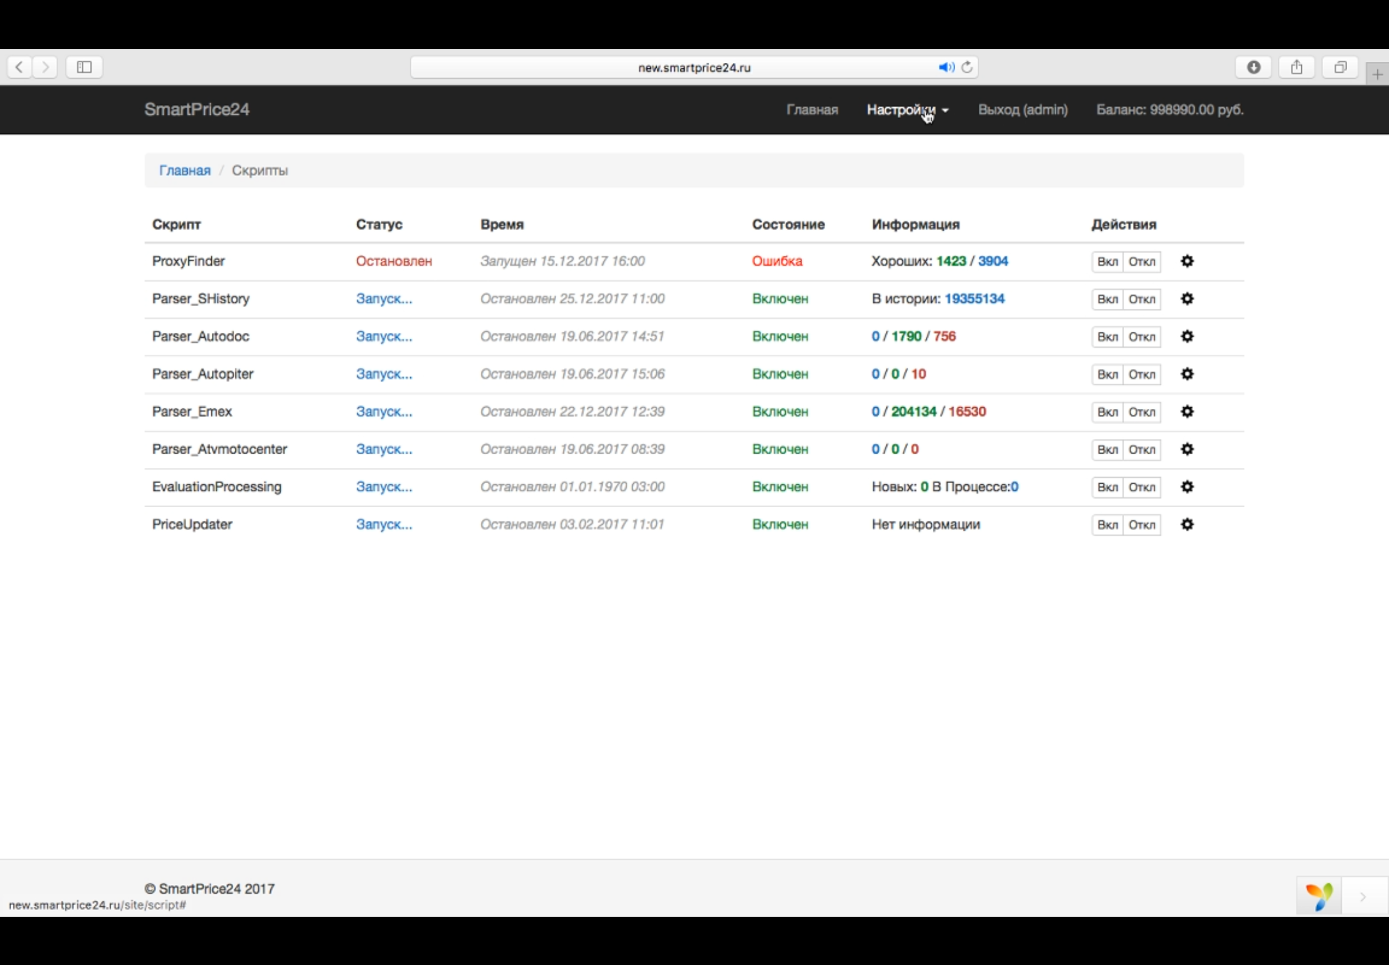Open gear settings for PriceUpdater

1187,524
